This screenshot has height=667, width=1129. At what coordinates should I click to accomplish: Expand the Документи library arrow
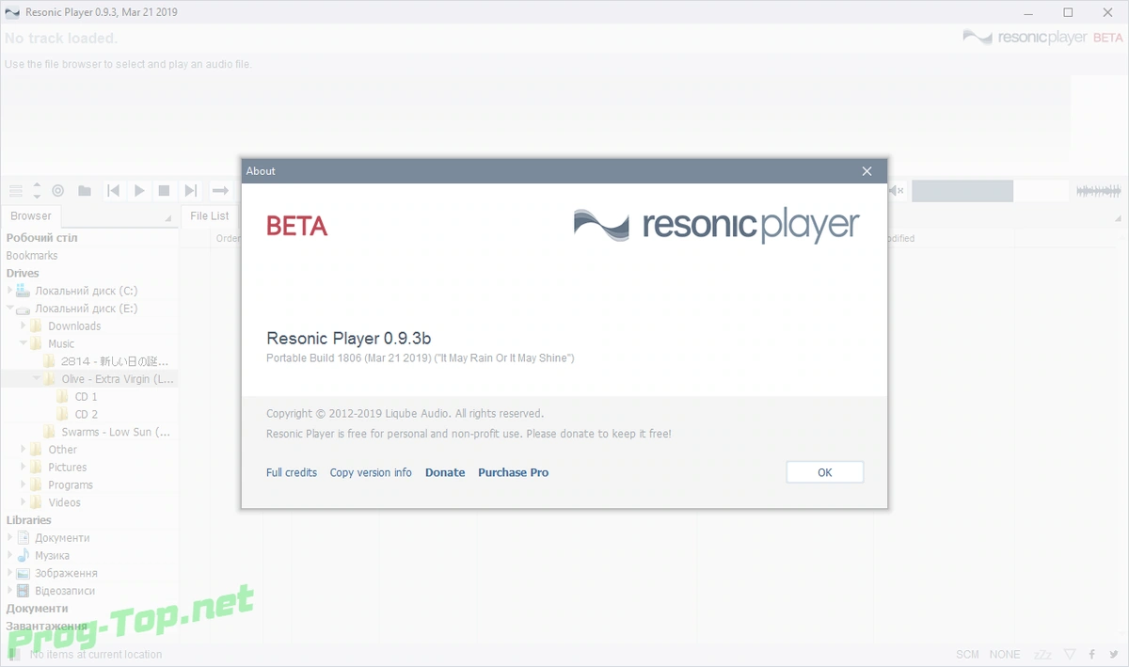pyautogui.click(x=10, y=538)
